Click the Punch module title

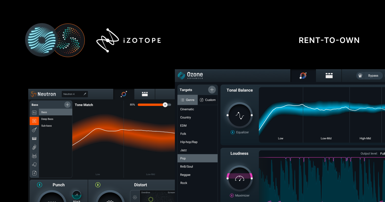pos(59,185)
